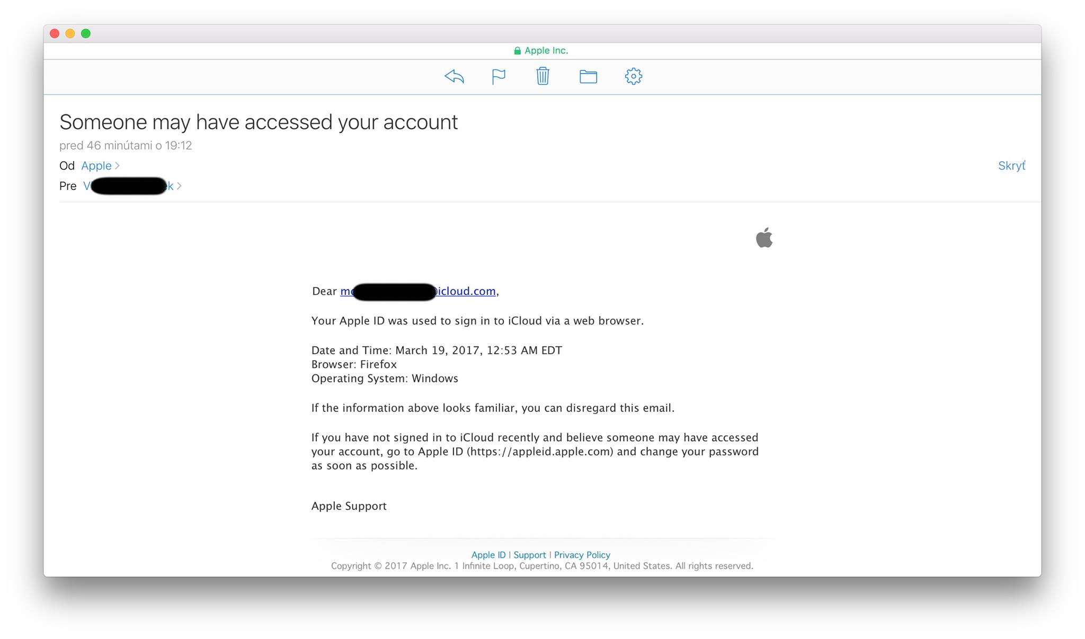
Task: Delete the message with the trash icon
Action: [x=542, y=76]
